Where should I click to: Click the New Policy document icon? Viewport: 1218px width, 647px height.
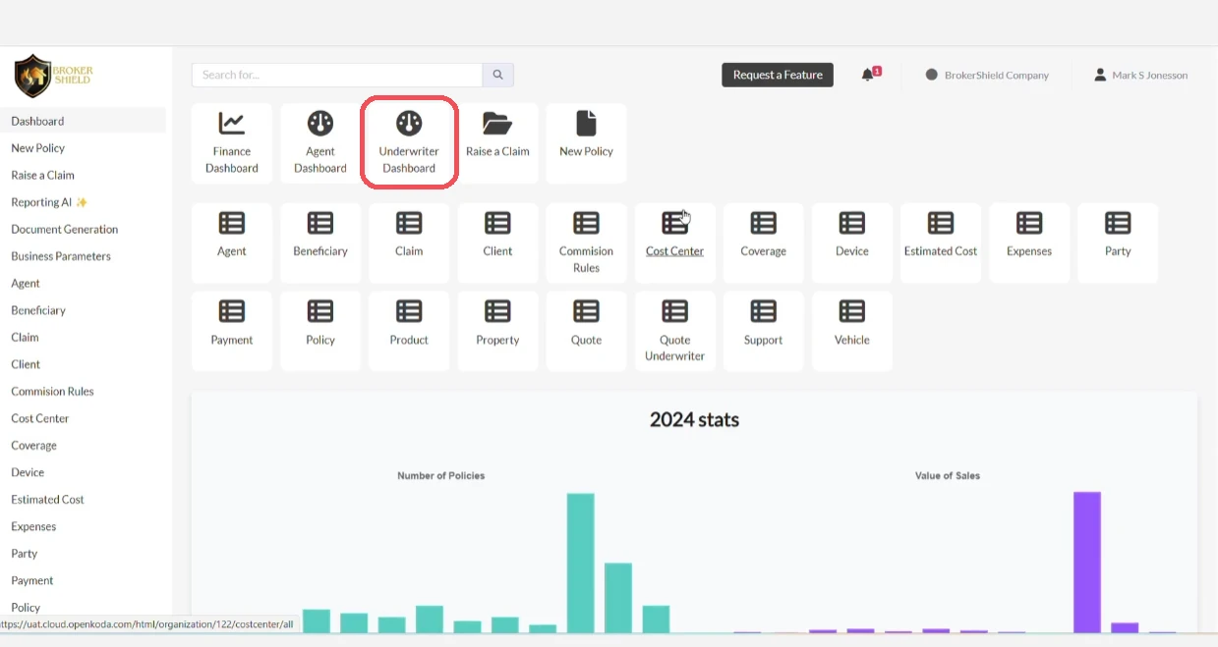(x=586, y=124)
